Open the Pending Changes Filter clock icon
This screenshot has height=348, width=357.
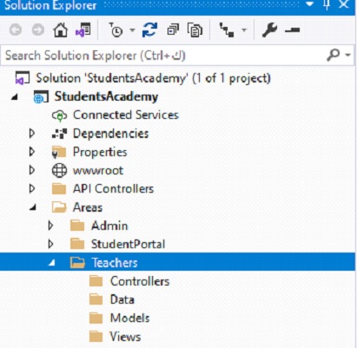click(116, 30)
